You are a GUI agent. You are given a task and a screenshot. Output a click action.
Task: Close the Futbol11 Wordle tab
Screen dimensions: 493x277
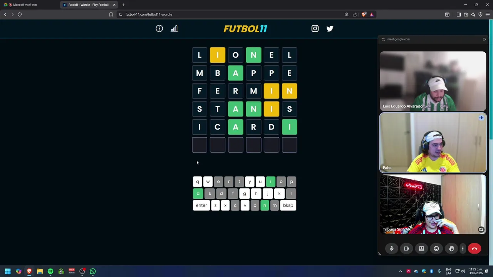pyautogui.click(x=114, y=5)
